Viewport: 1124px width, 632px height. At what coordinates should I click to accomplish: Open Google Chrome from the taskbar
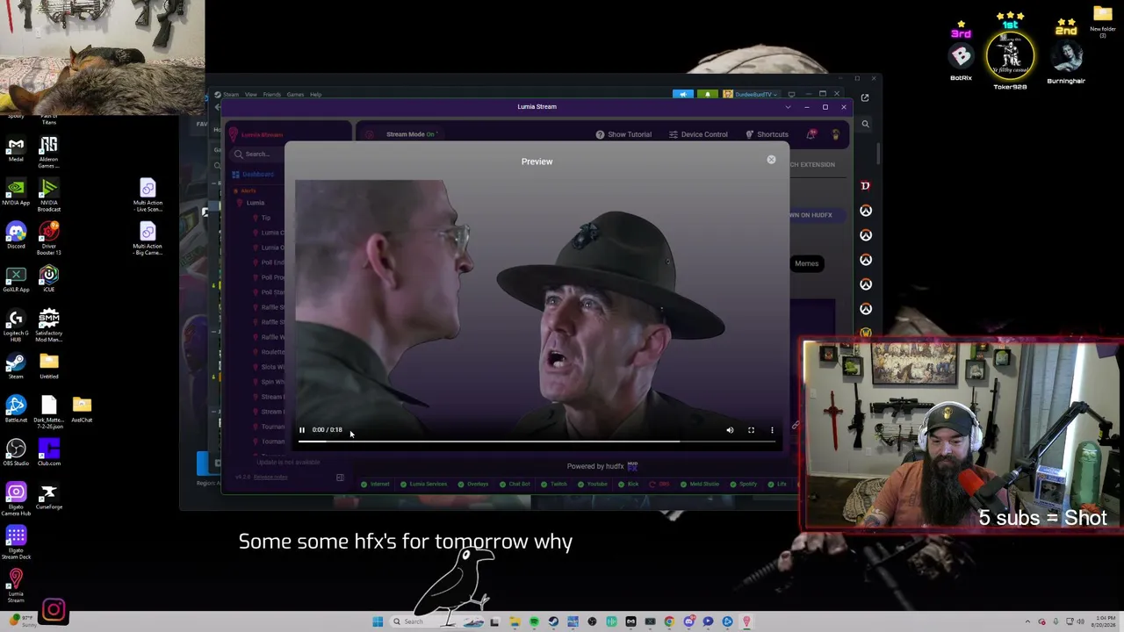point(669,621)
